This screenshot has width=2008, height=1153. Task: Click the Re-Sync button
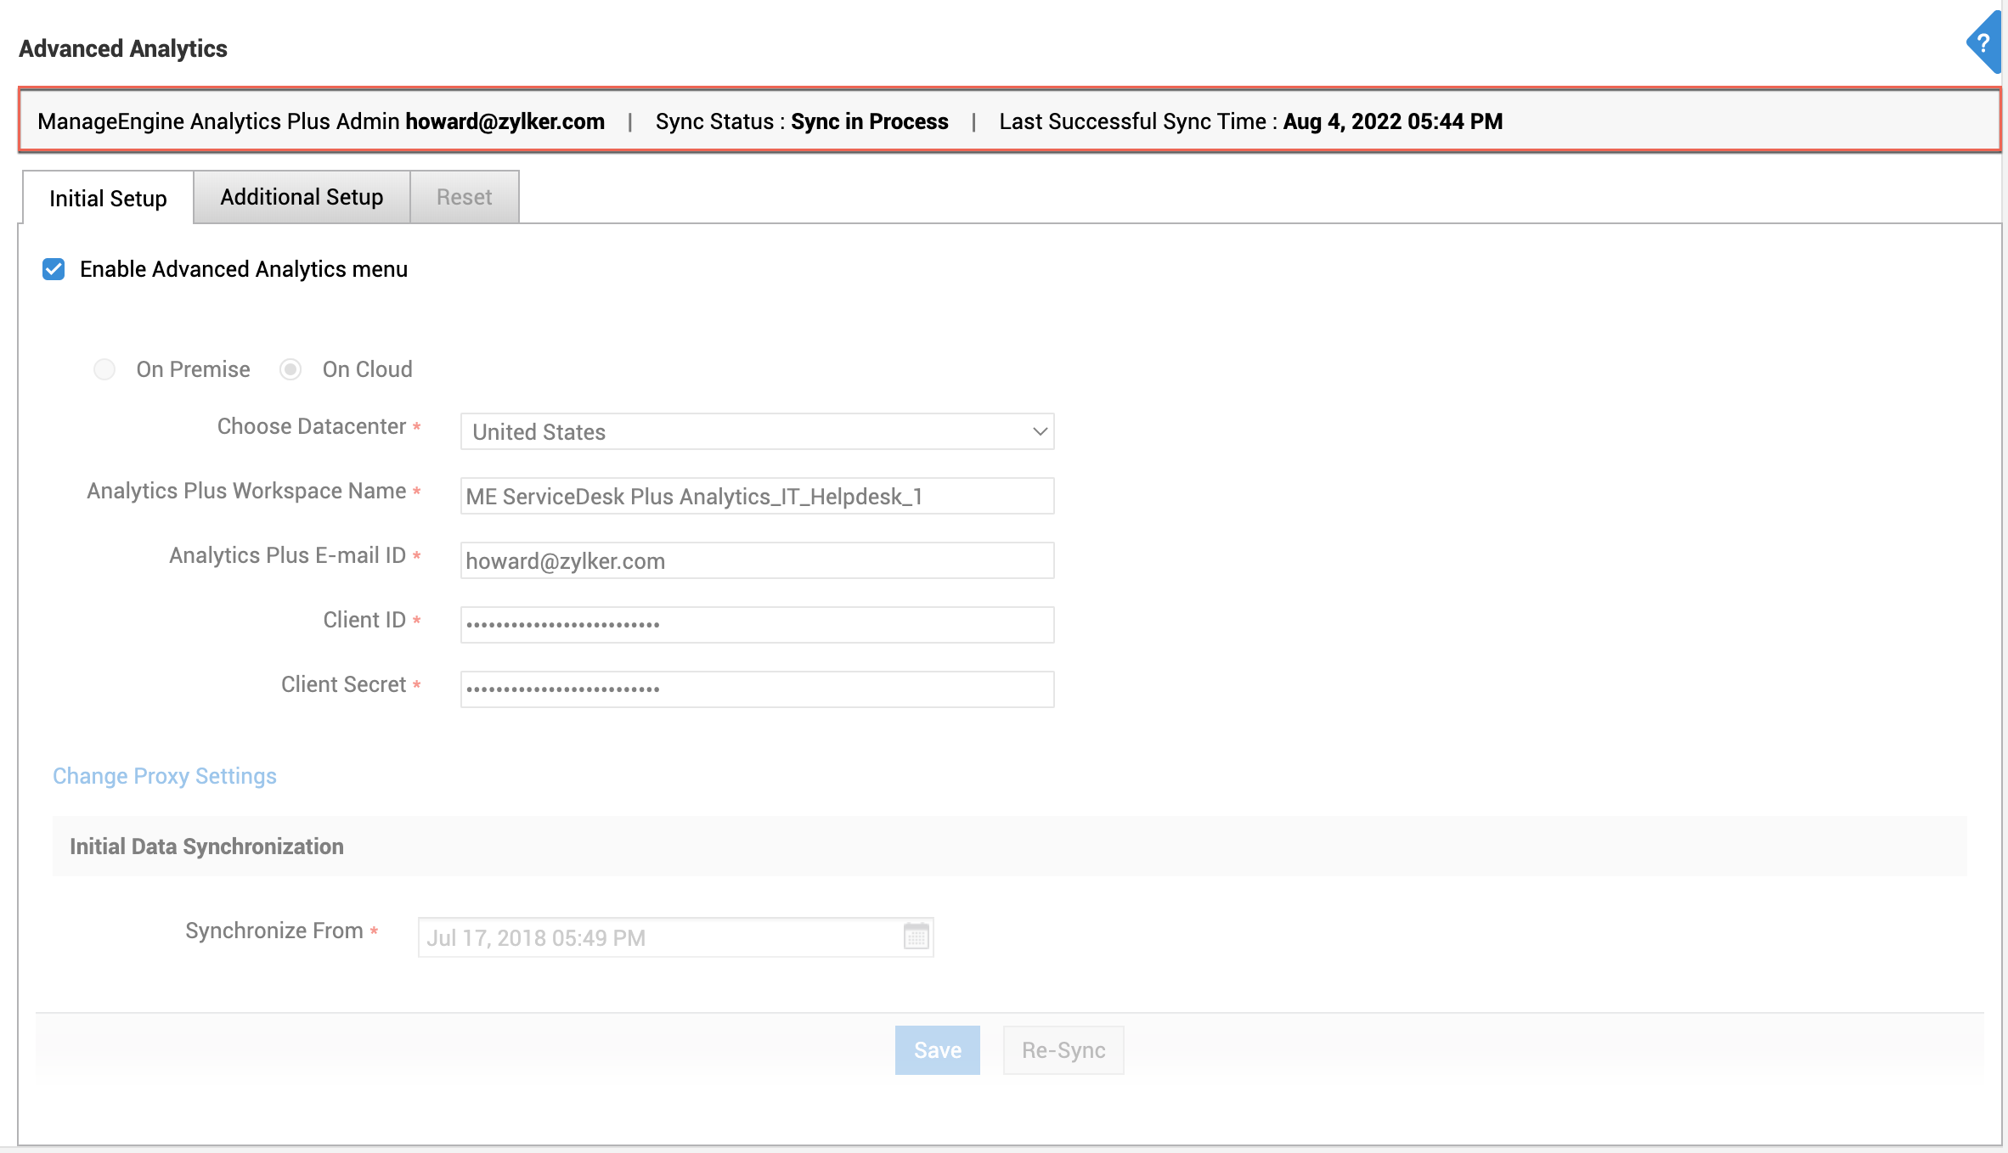[x=1063, y=1050]
